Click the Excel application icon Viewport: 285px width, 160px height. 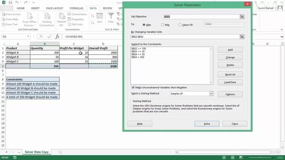[4, 2]
